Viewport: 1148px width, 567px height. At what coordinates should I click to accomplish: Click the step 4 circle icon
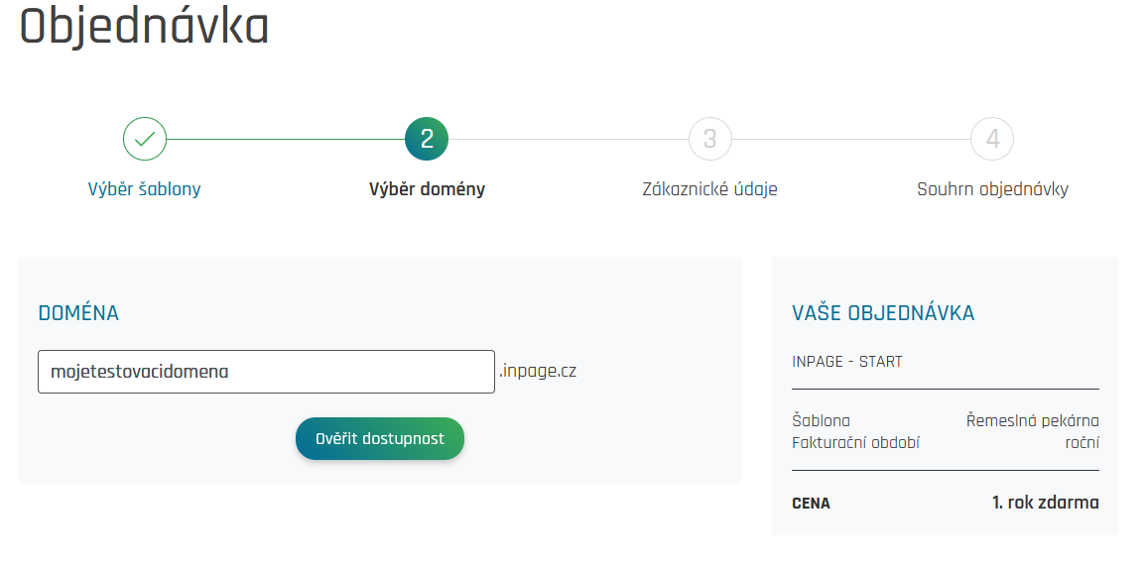[992, 139]
